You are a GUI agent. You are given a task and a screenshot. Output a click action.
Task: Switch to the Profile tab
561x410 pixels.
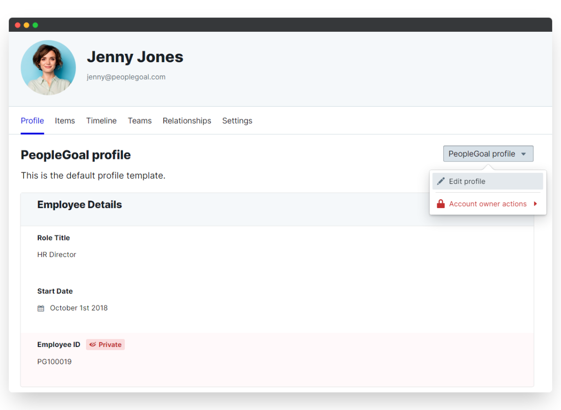click(32, 121)
